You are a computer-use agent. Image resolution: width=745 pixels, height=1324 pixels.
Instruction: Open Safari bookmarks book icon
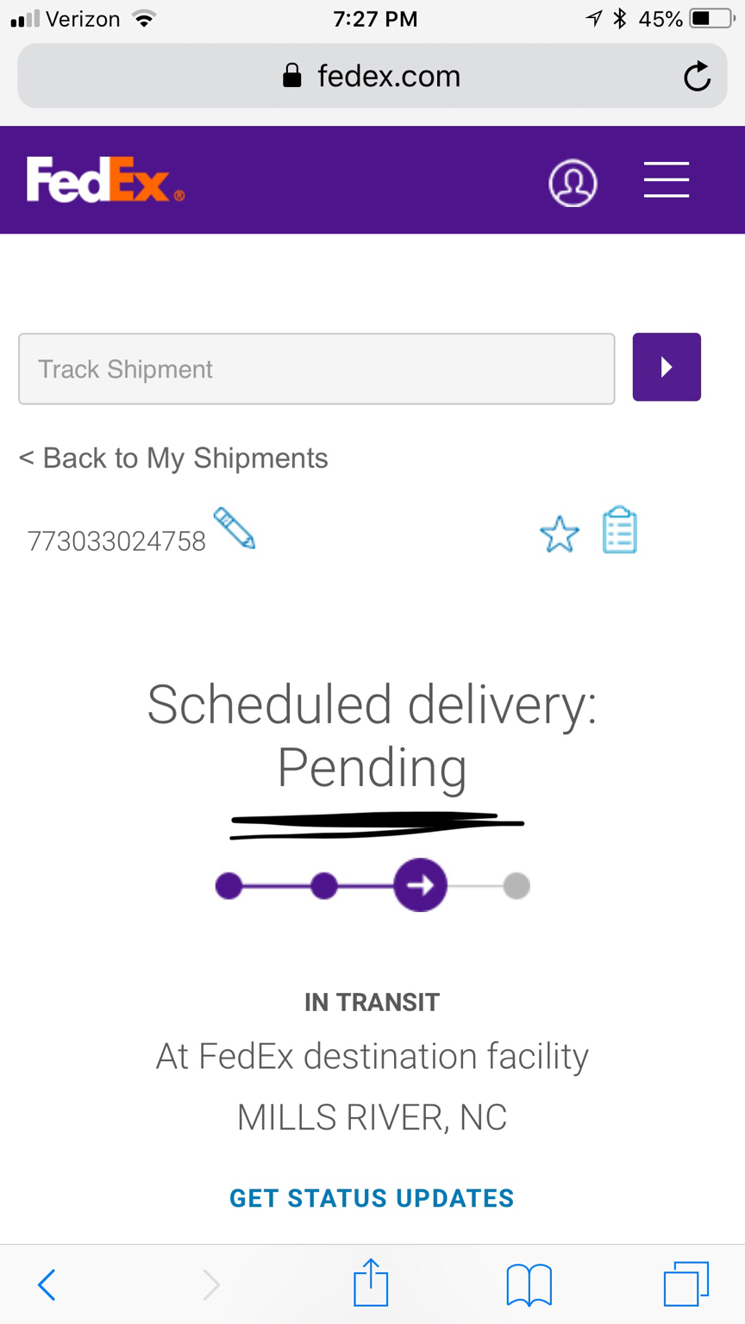click(529, 1284)
